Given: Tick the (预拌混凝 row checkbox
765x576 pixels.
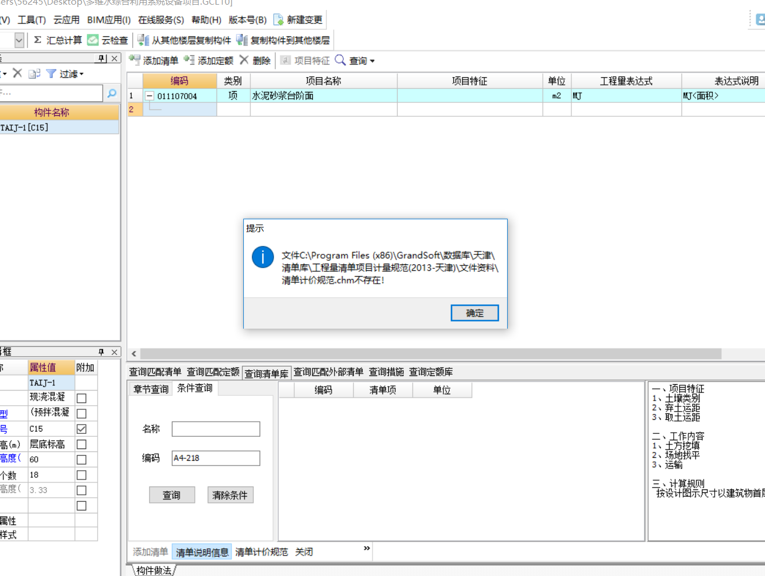Looking at the screenshot, I should point(82,413).
